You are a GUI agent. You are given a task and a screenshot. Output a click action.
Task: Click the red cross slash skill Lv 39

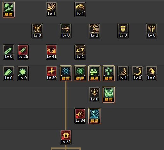[x=51, y=73]
